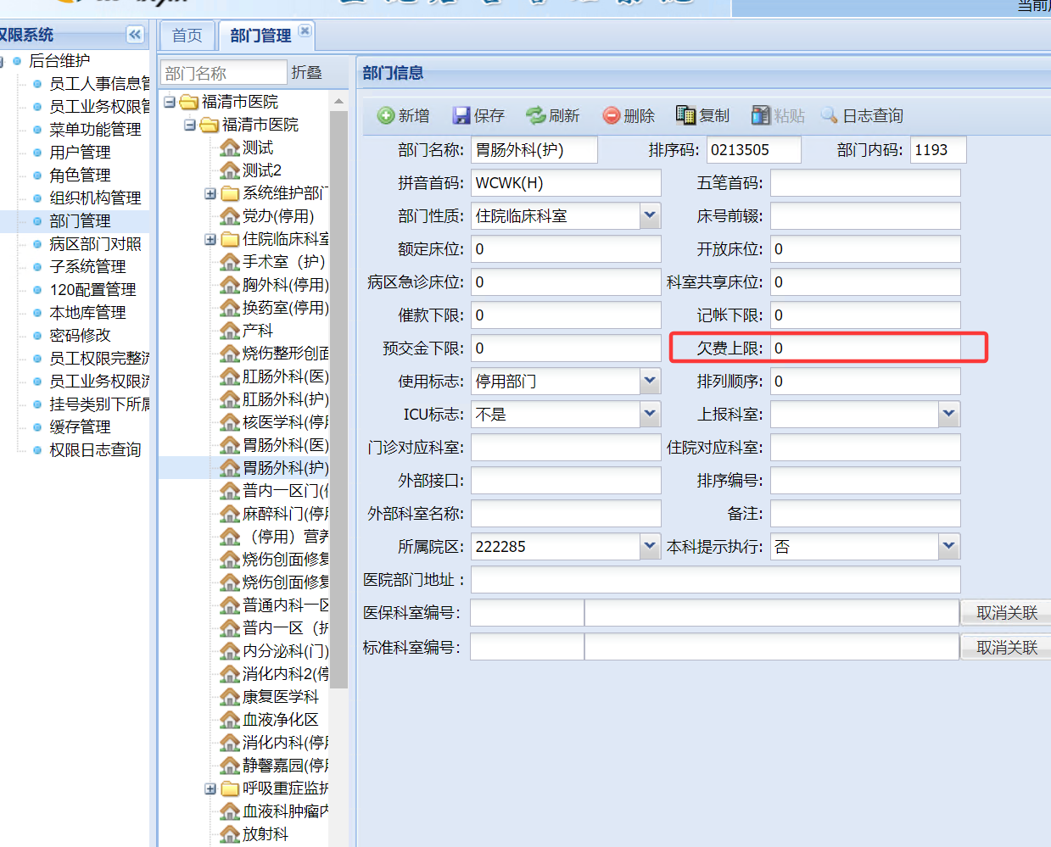This screenshot has width=1051, height=847.
Task: Open 病区部门对照 in sidebar
Action: 95,244
